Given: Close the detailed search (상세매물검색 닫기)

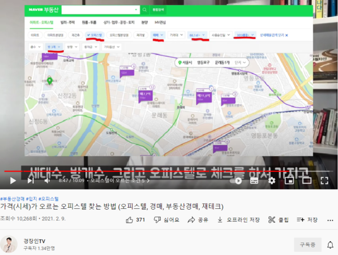Looking at the screenshot, I should (x=274, y=35).
